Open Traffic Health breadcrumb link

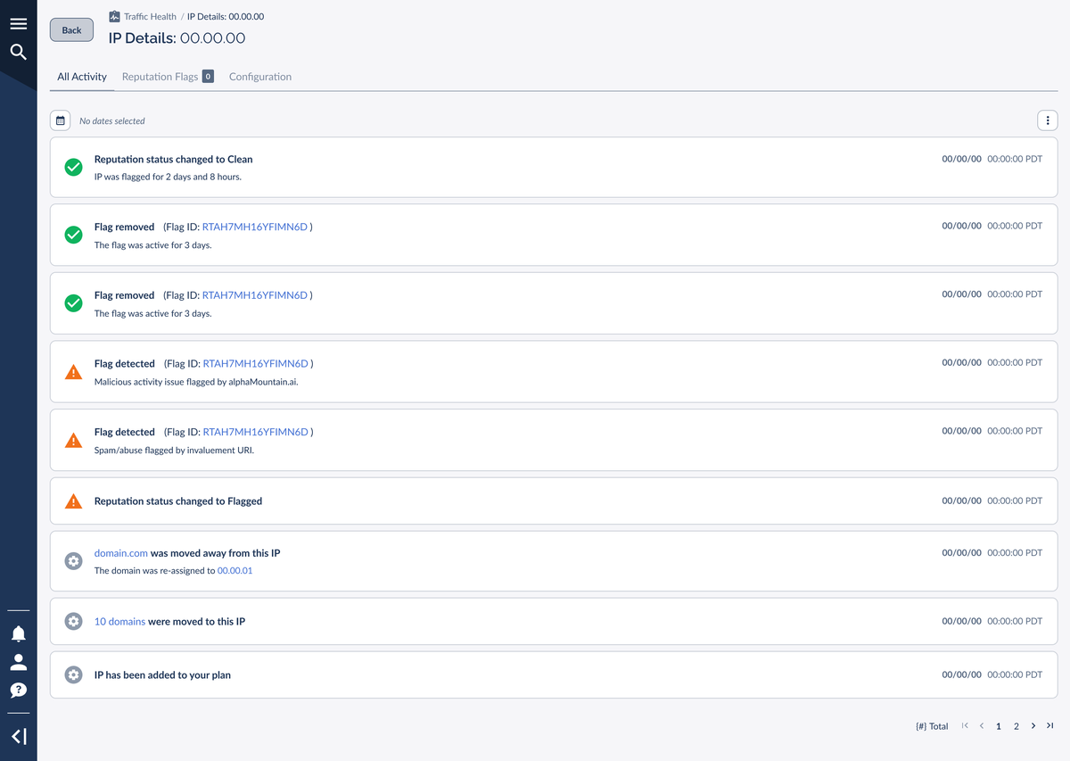pyautogui.click(x=150, y=16)
